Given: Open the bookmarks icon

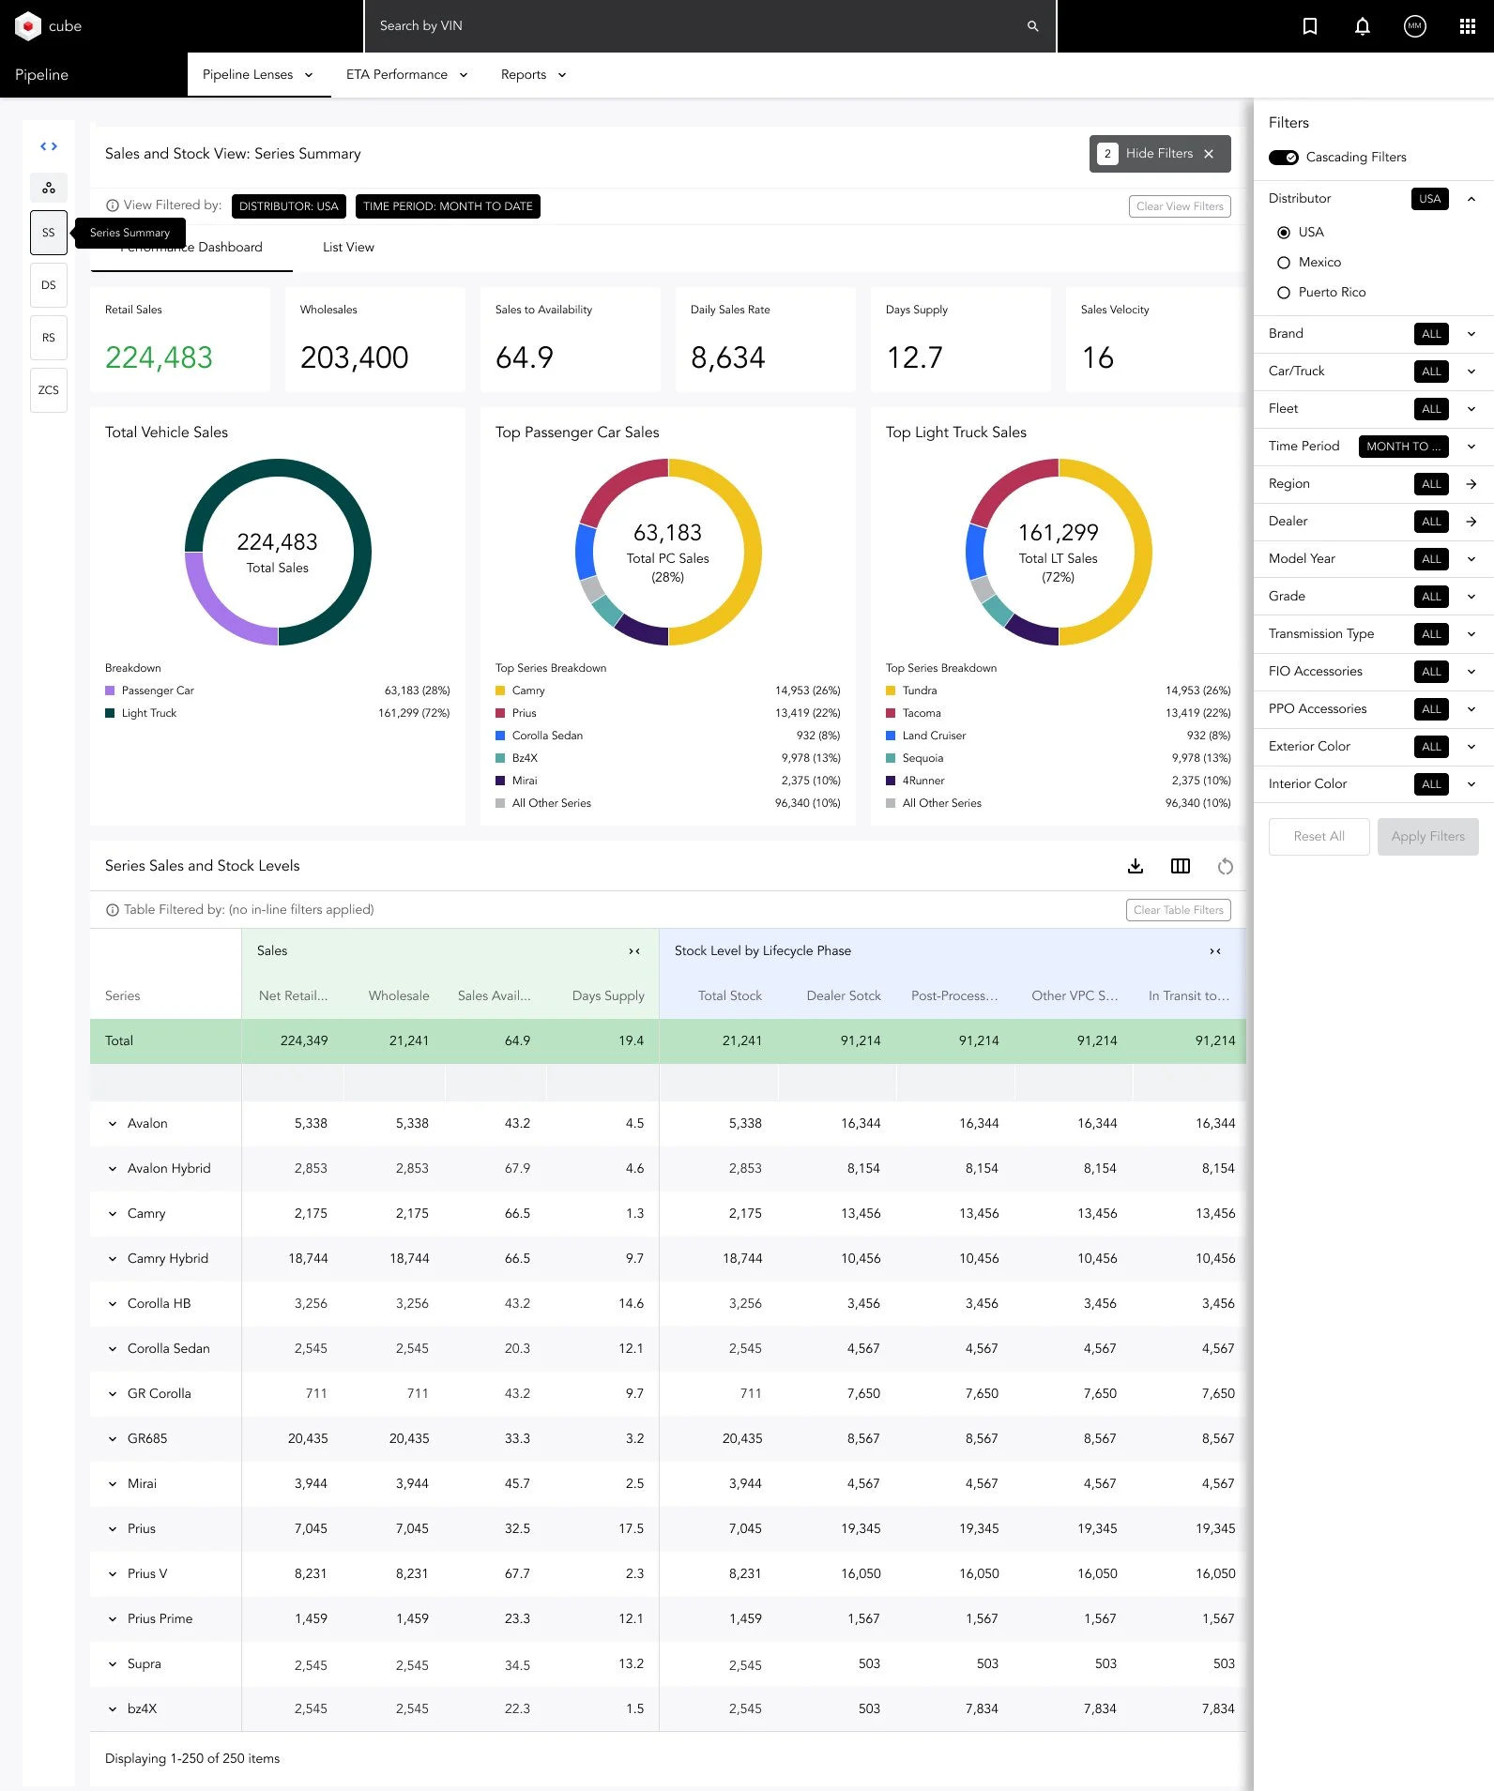Looking at the screenshot, I should point(1310,26).
